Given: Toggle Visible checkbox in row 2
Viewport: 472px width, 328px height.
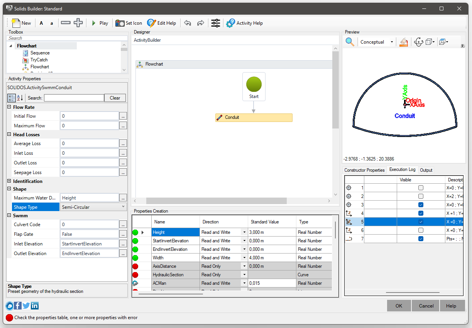Looking at the screenshot, I should click(x=421, y=196).
